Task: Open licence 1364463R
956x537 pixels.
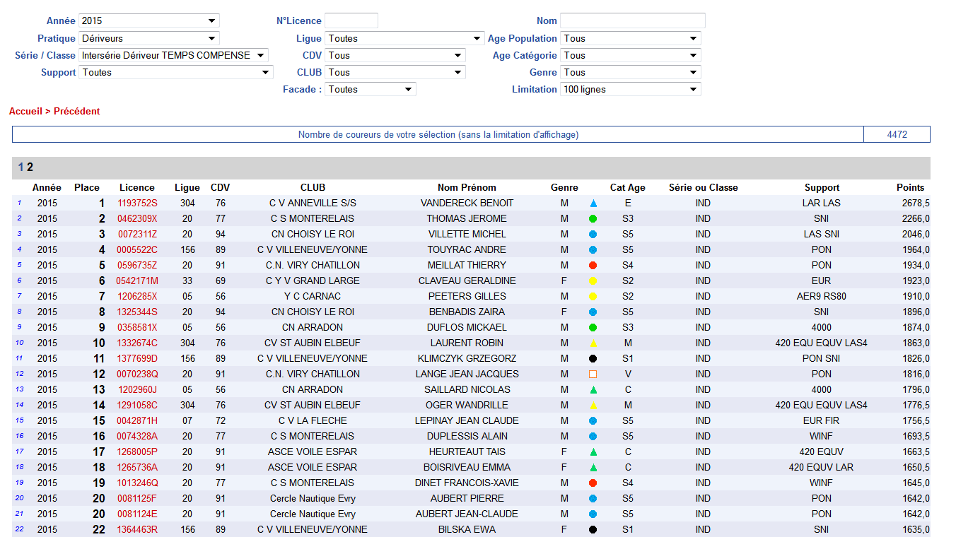Action: (137, 529)
